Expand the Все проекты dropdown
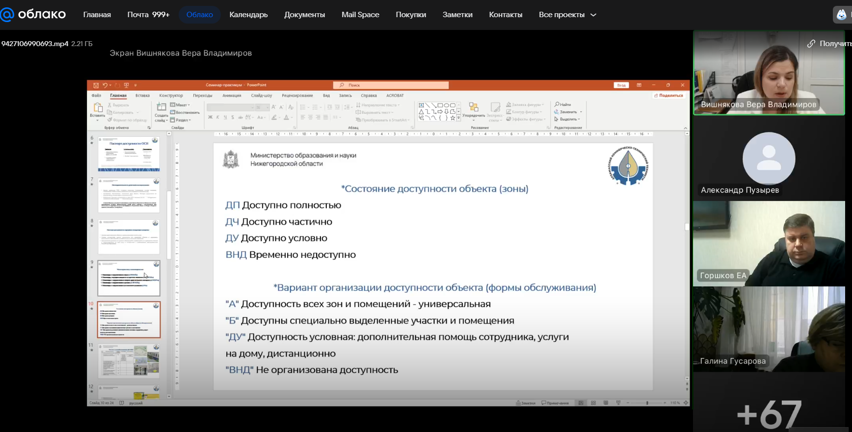852x432 pixels. pyautogui.click(x=567, y=15)
